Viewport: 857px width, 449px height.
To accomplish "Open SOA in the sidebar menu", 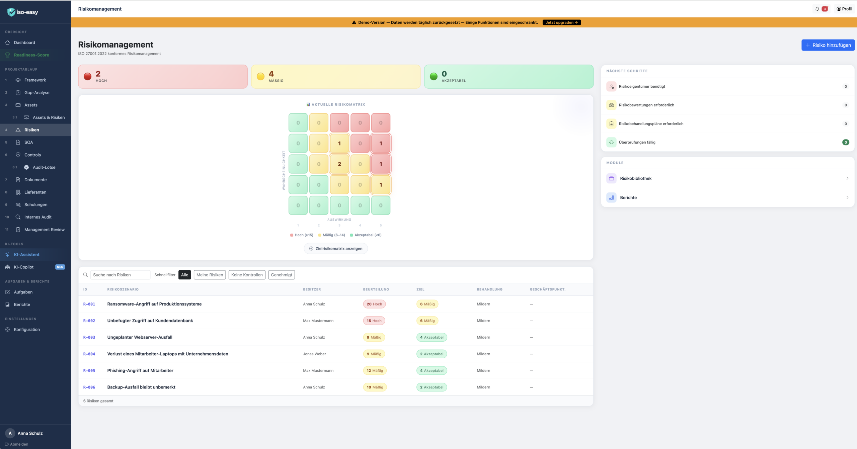I will pyautogui.click(x=28, y=142).
